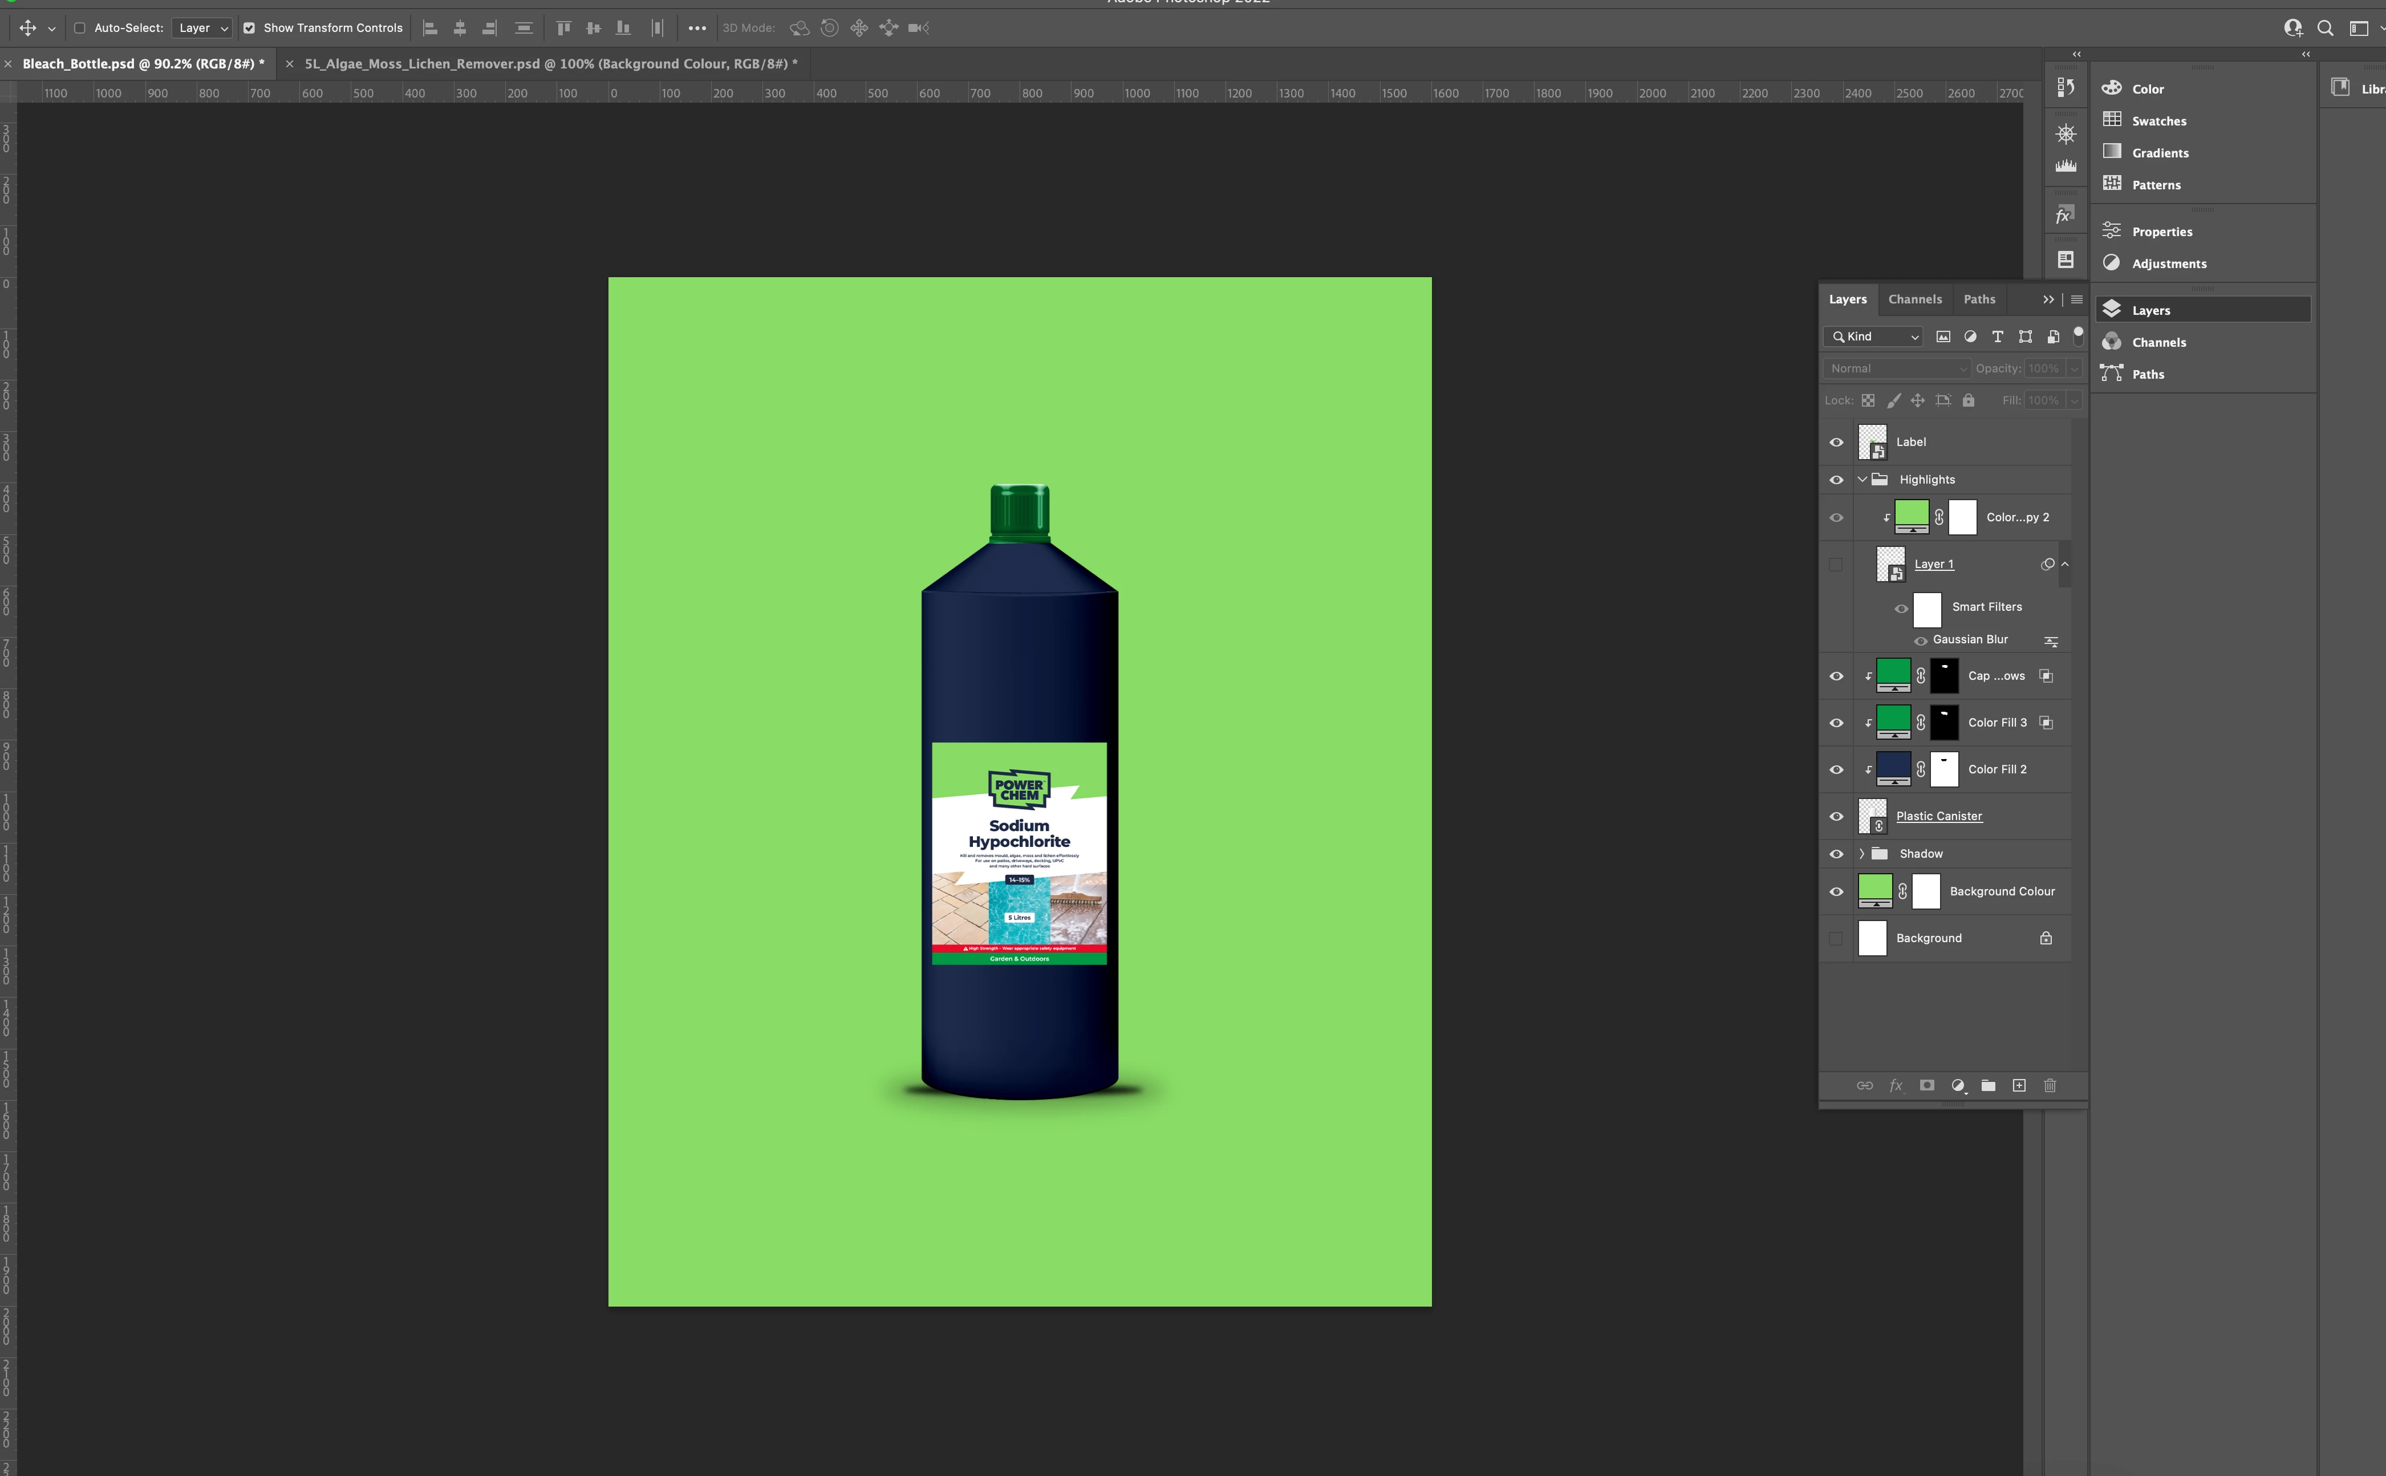This screenshot has height=1476, width=2386.
Task: Open the Kind filter dropdown
Action: coord(1874,337)
